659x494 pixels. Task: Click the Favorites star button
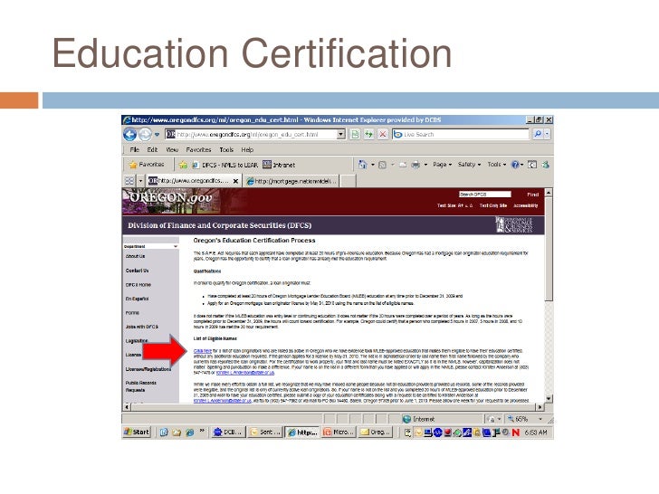[147, 165]
